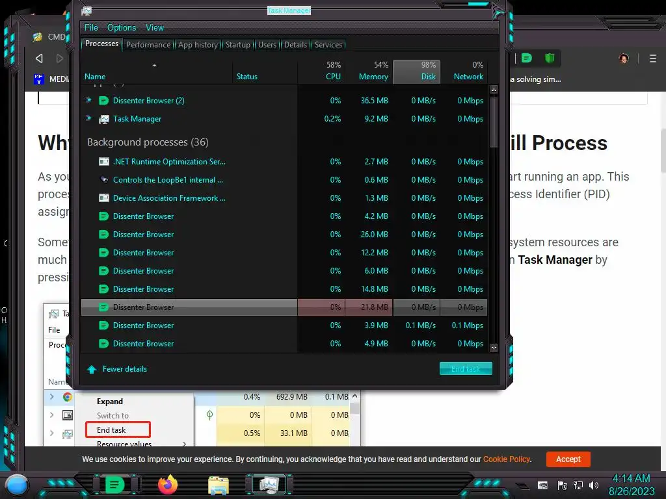The image size is (666, 499).
Task: Open the Options menu in Task Manager
Action: 122,27
